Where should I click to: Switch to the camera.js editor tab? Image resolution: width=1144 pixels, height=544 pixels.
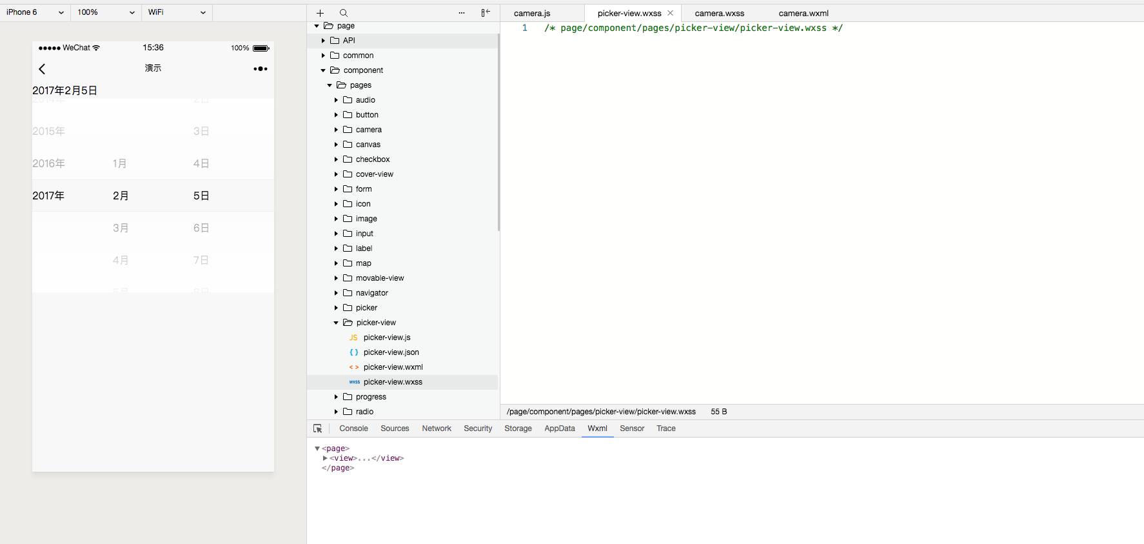tap(532, 13)
